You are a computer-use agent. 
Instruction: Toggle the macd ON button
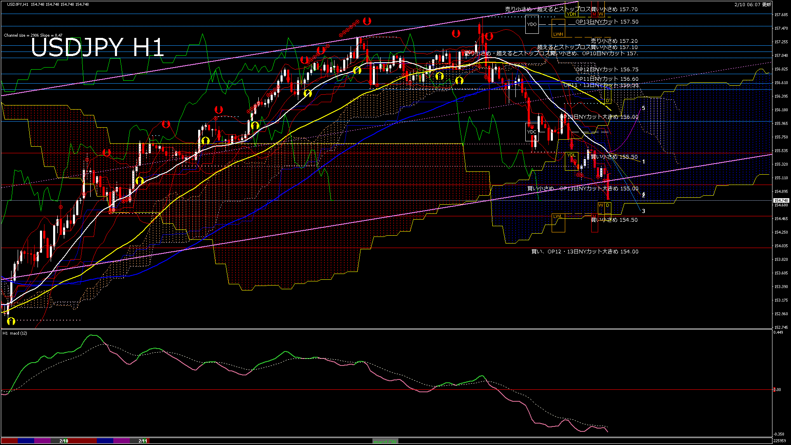pyautogui.click(x=385, y=441)
